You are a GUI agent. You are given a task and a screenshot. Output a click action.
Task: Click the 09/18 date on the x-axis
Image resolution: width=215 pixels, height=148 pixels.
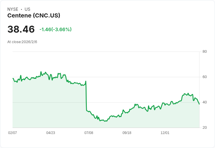tap(127, 133)
